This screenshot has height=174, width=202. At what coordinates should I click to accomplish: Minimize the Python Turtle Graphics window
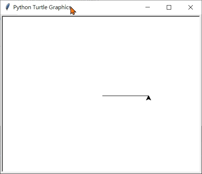pyautogui.click(x=148, y=7)
